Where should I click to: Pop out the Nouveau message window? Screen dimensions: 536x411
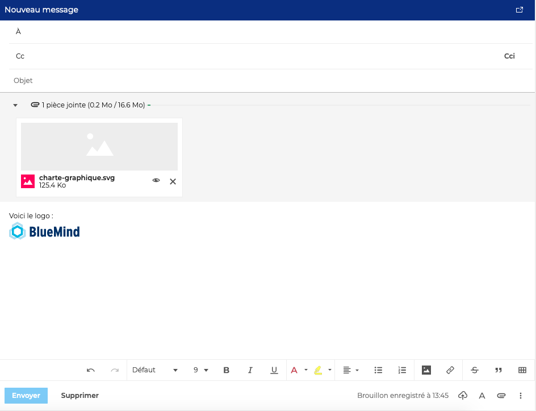(519, 10)
